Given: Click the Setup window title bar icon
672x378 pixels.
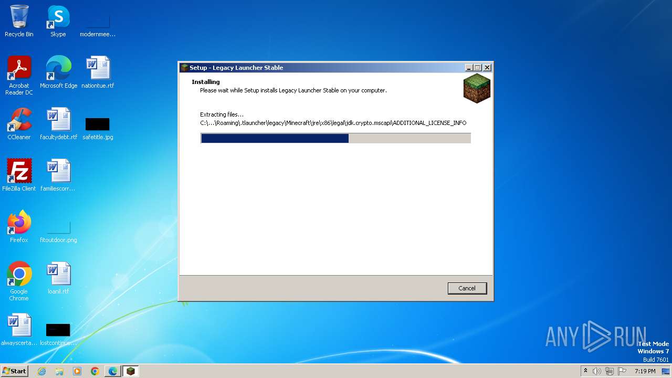Looking at the screenshot, I should [x=184, y=68].
